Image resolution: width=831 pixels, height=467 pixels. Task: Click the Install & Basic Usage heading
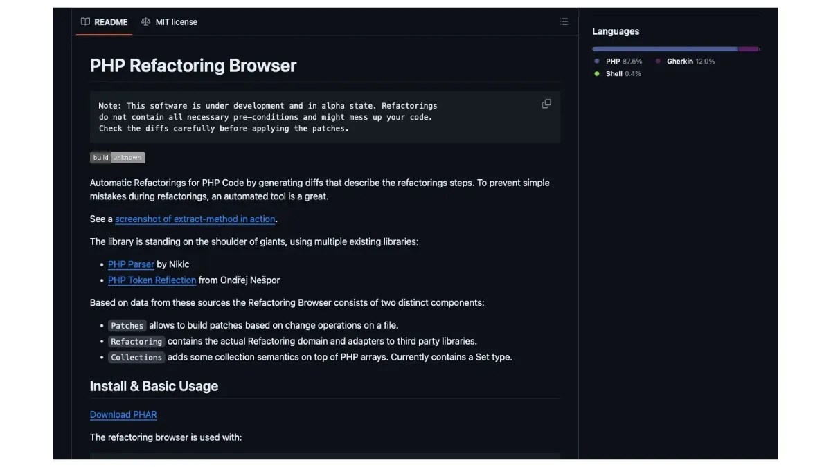154,386
